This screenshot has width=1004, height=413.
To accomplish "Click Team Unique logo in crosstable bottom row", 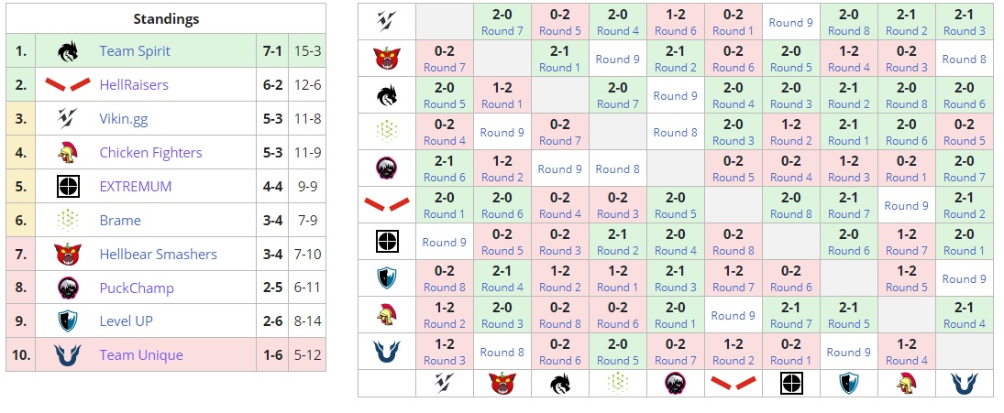I will pyautogui.click(x=964, y=383).
